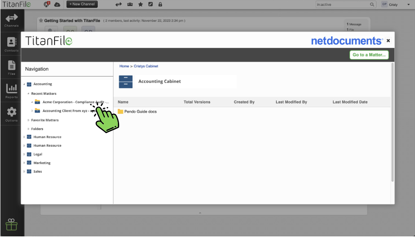Click the CP user avatar
Viewport: 415px width, 238px height.
(385, 4)
